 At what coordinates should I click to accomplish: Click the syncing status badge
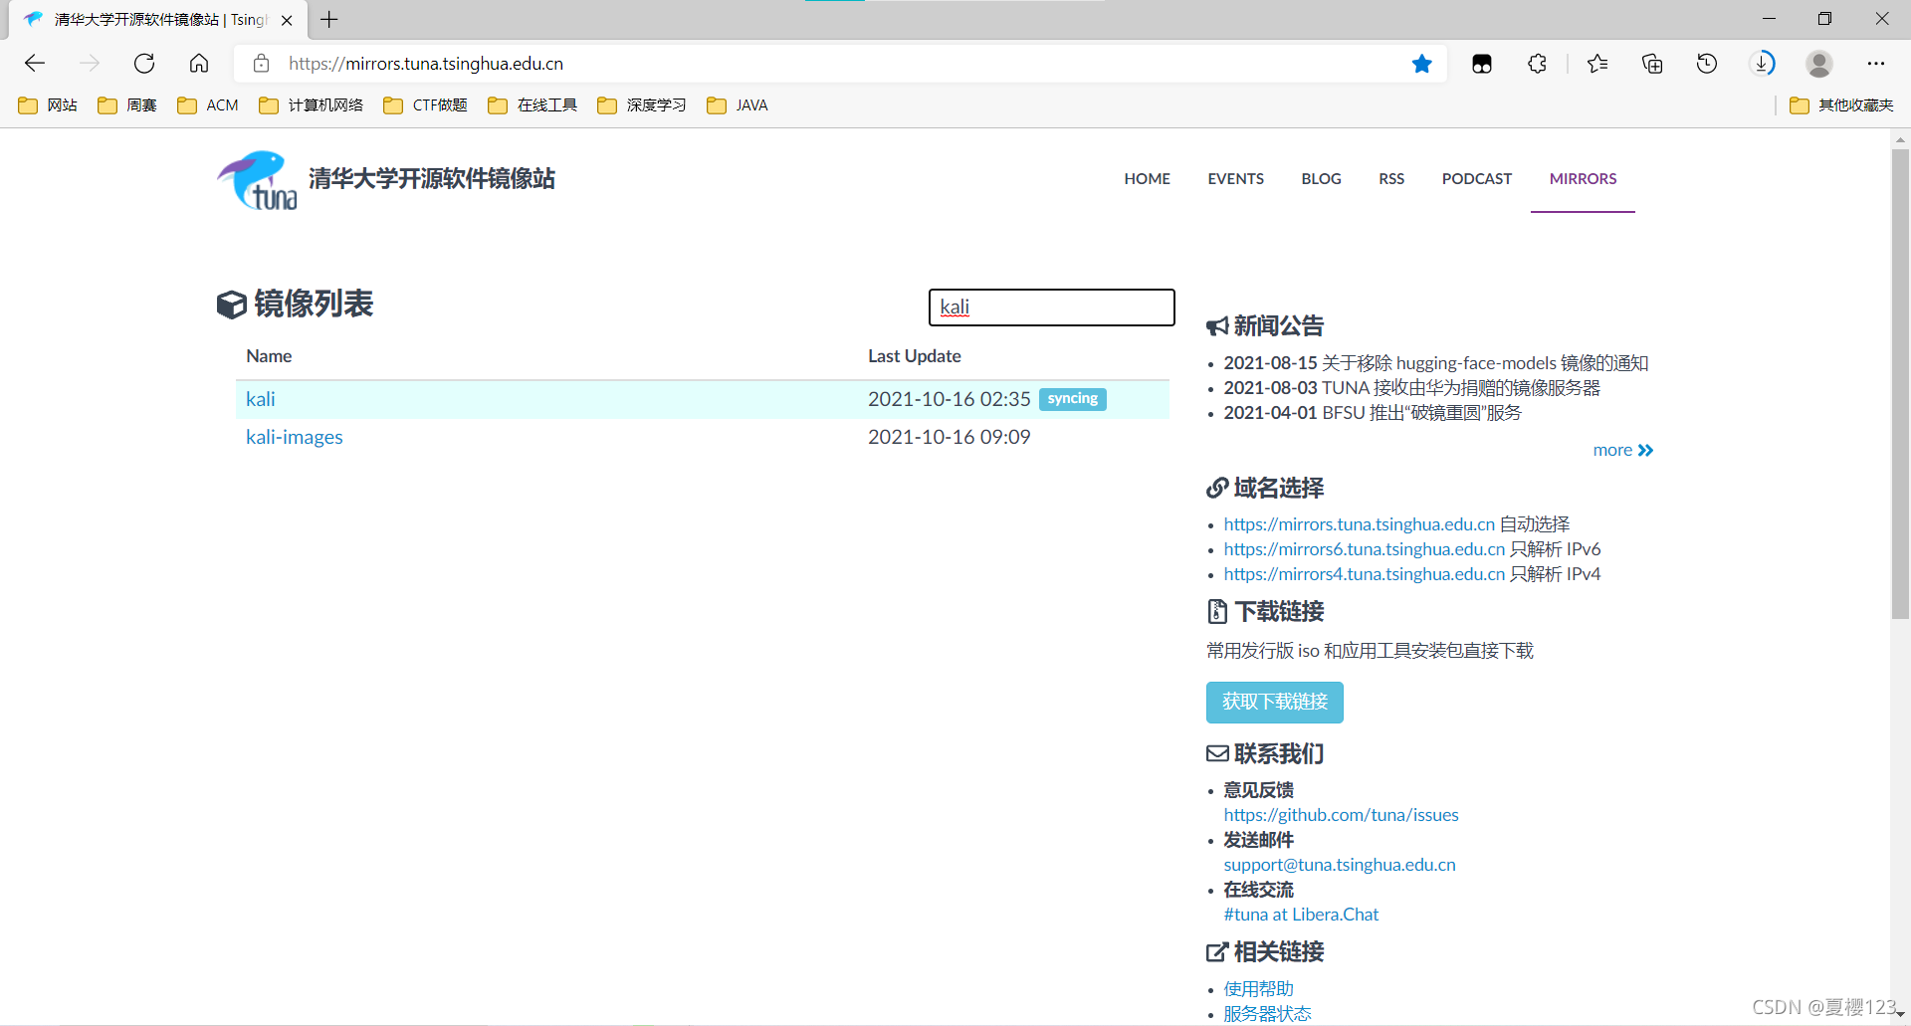[x=1072, y=399]
